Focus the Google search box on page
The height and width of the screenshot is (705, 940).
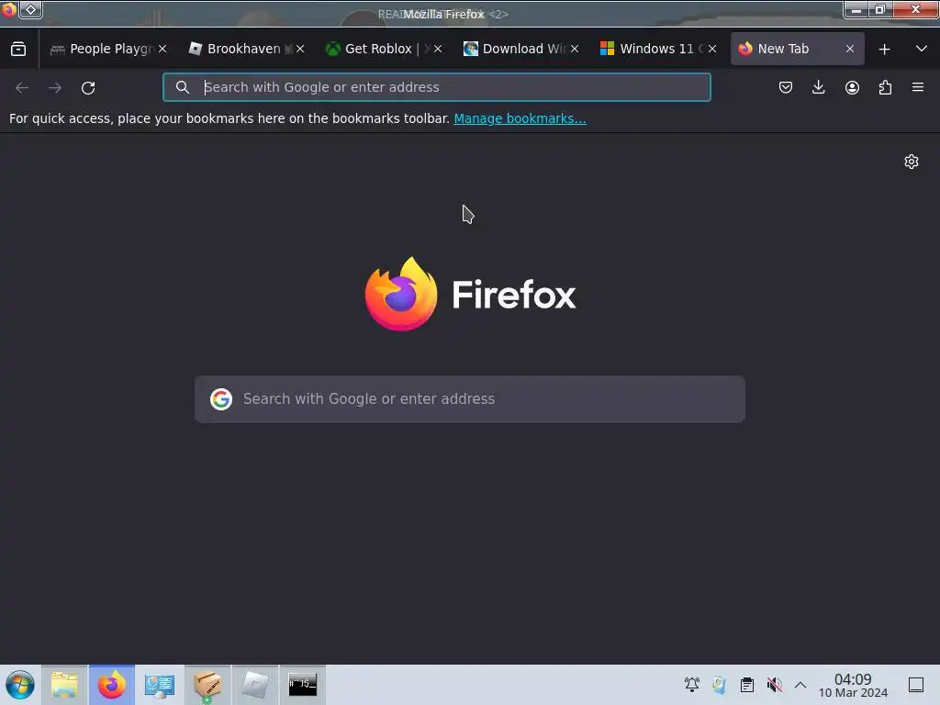[x=470, y=399]
